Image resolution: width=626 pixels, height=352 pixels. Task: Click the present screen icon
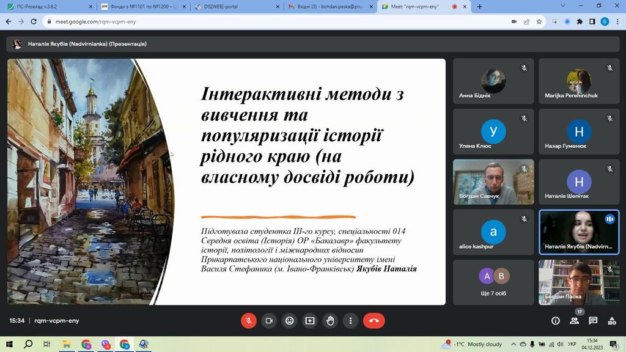pyautogui.click(x=310, y=320)
